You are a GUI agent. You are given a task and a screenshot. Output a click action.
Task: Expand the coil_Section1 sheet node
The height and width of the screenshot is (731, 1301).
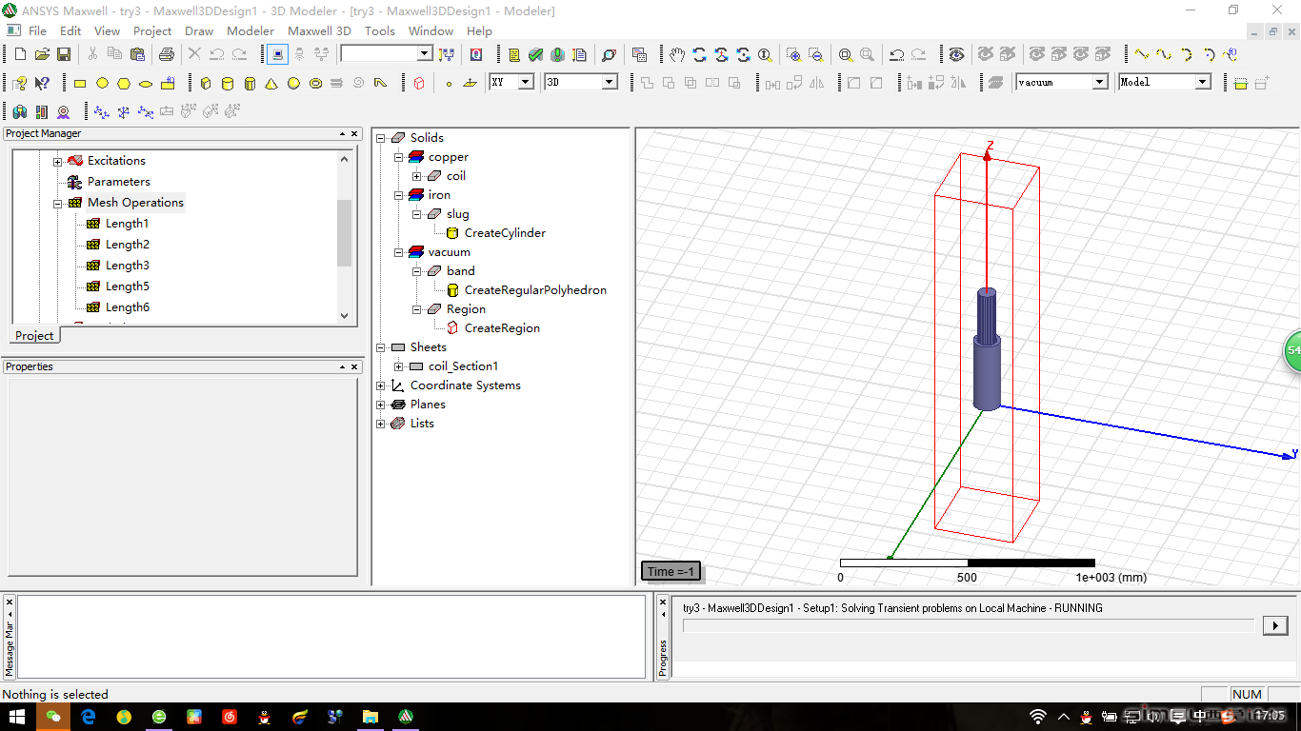(x=398, y=366)
